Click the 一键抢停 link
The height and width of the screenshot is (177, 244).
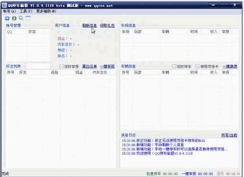point(230,66)
